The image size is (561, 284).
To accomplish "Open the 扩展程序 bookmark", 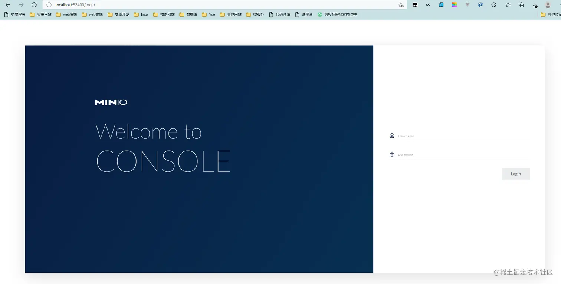I will [15, 14].
